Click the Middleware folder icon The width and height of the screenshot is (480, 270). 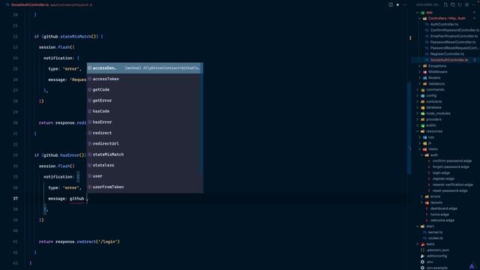[x=424, y=72]
